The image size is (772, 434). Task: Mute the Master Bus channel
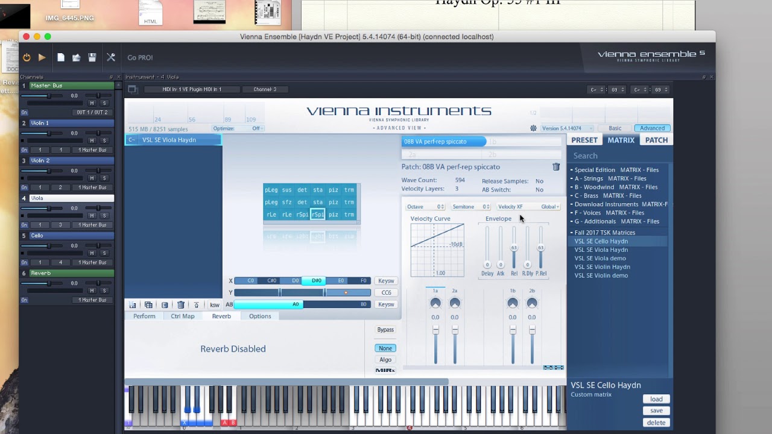click(92, 103)
